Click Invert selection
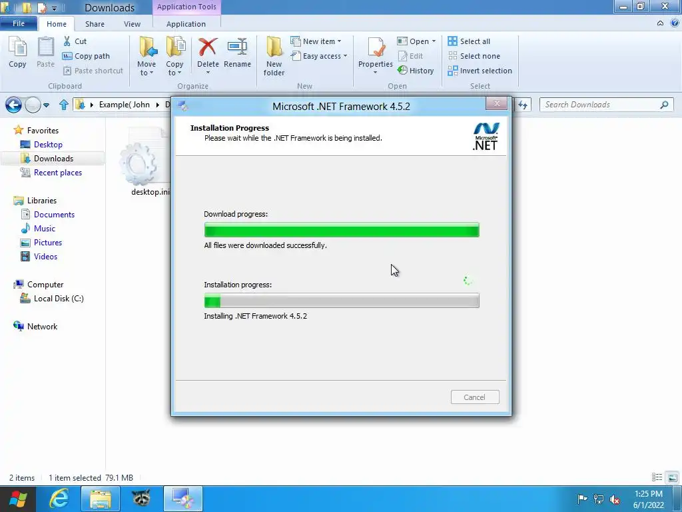Viewport: 682px width, 512px height. click(480, 71)
